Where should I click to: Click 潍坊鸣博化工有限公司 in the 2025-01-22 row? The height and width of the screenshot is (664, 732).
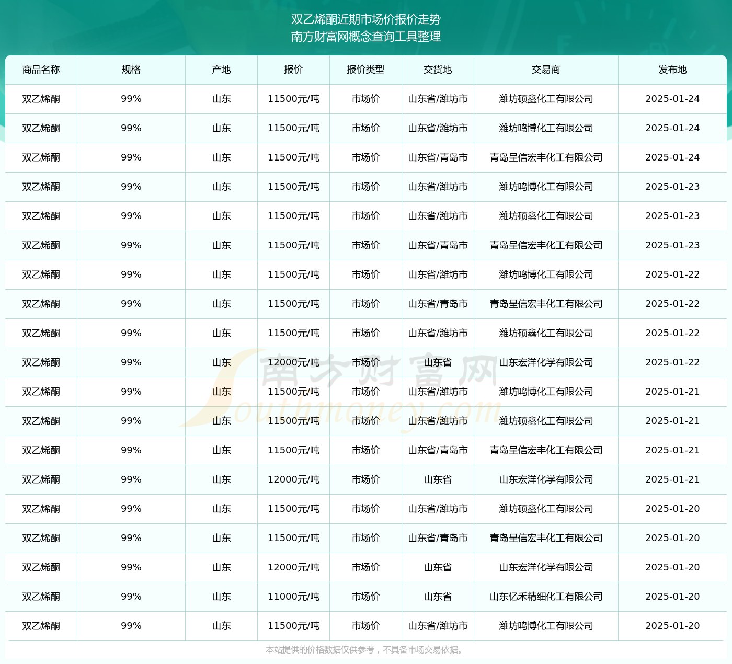coord(546,274)
